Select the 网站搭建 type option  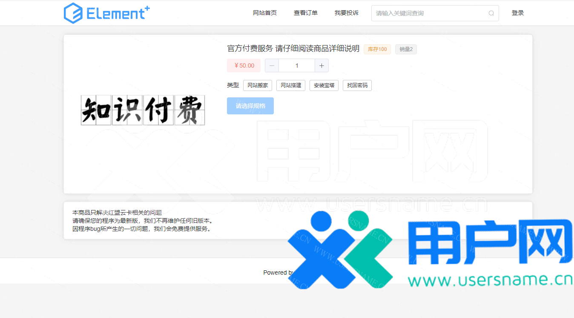291,85
